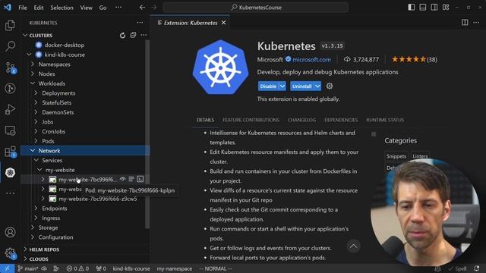Open the Uninstall button dropdown arrow
486x273 pixels.
[x=317, y=86]
